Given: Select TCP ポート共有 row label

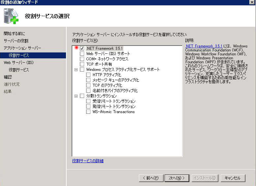Looking at the screenshot, I should 99,64.
